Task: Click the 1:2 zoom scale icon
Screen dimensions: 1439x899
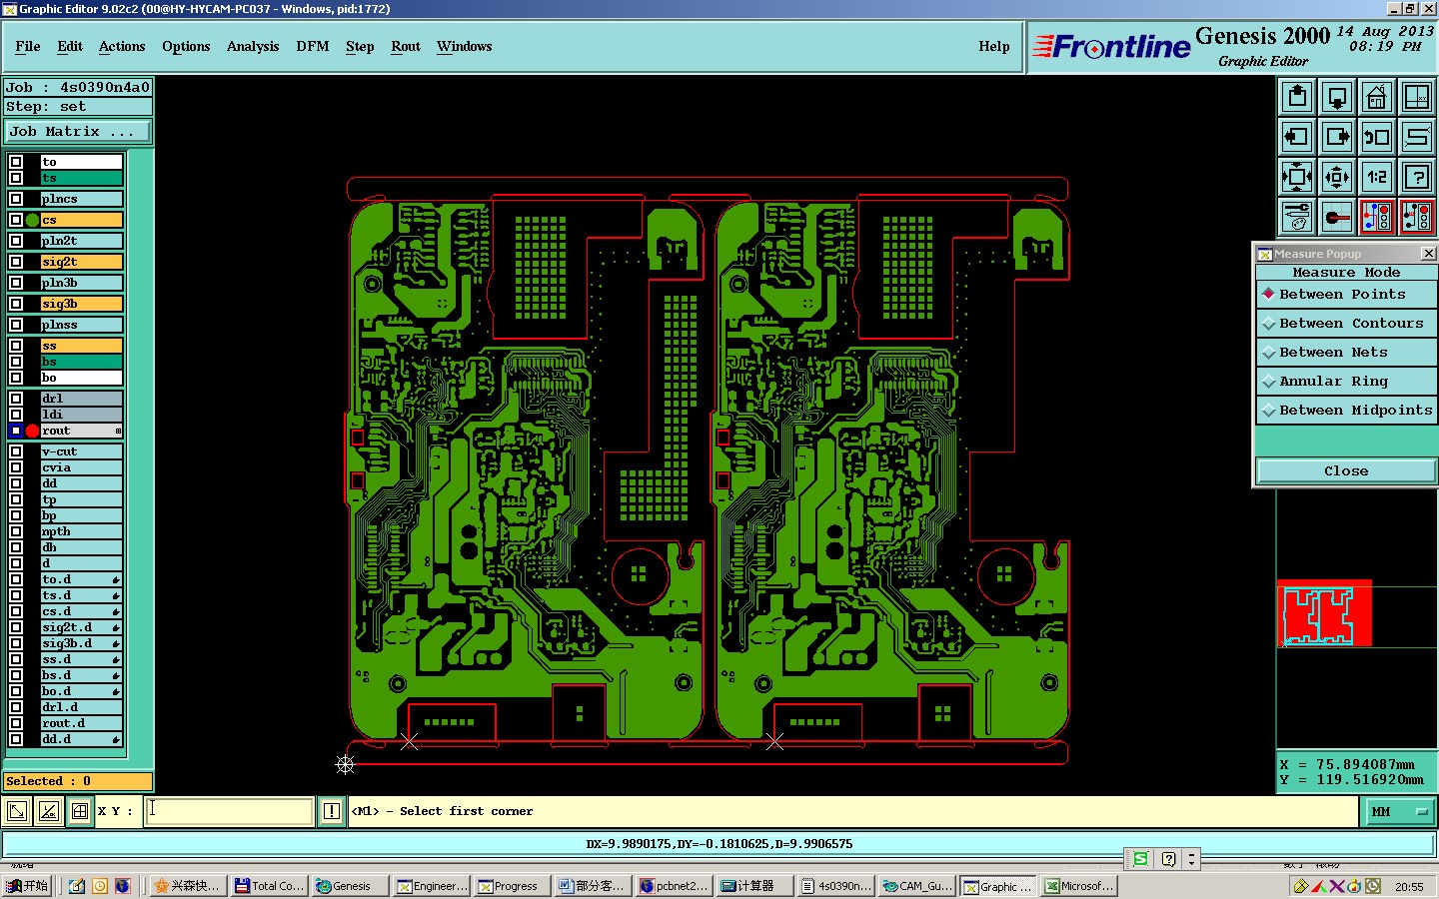Action: point(1377,177)
